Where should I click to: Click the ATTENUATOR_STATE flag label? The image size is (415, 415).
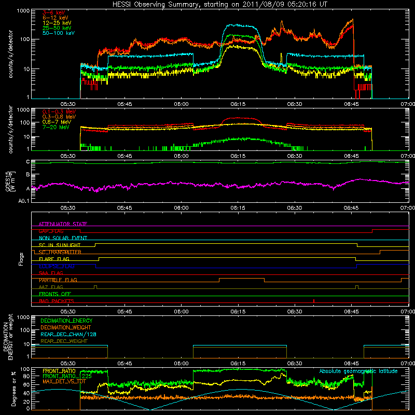63,224
